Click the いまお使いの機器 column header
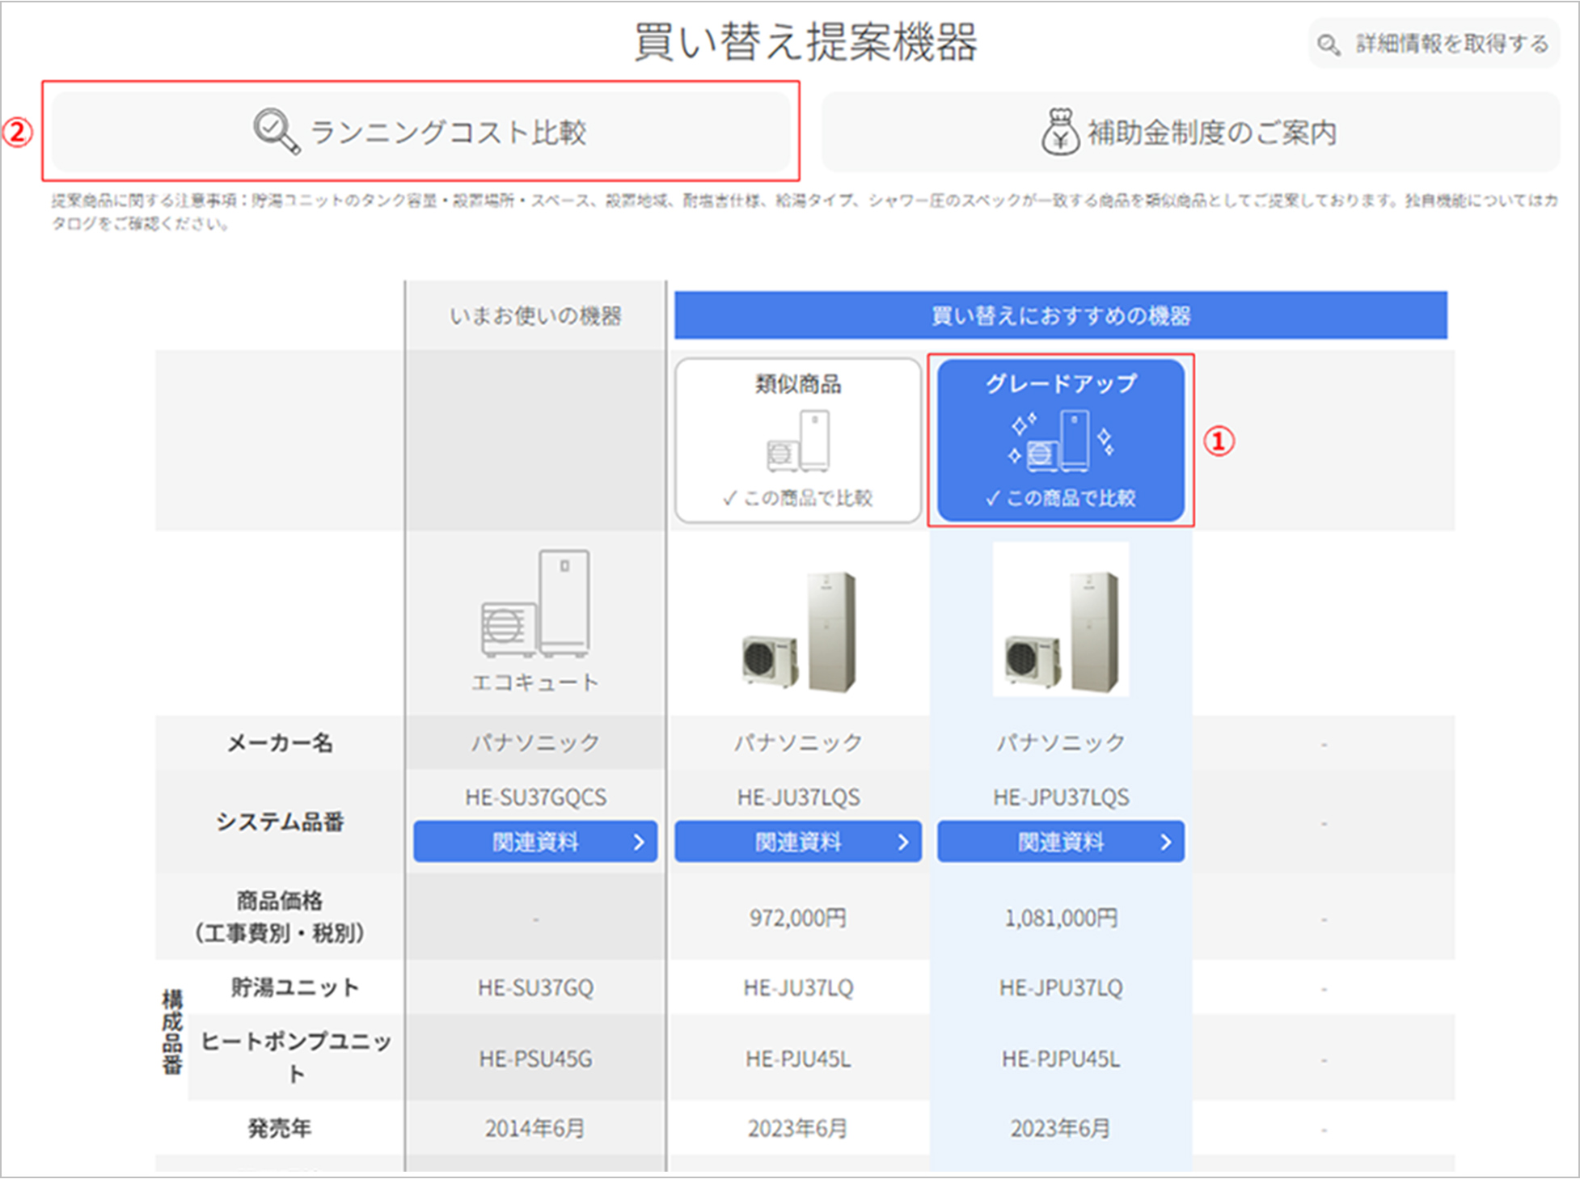1580x1179 pixels. [534, 315]
